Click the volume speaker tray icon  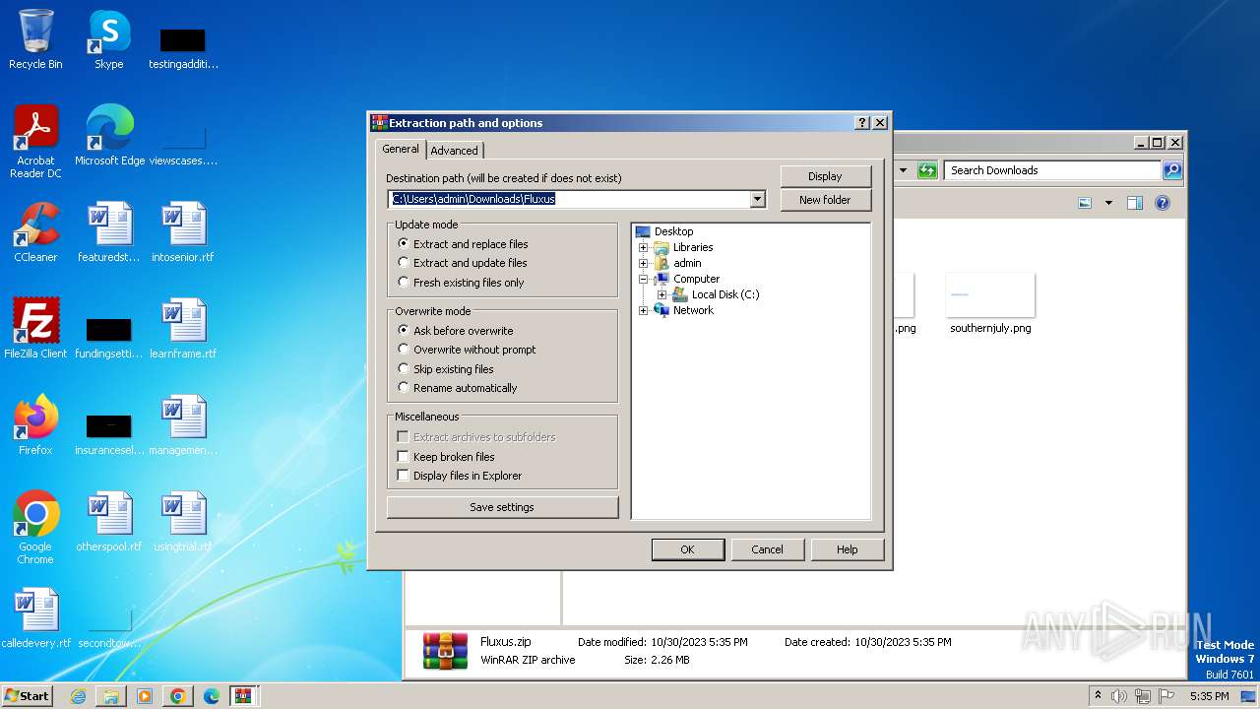(1119, 696)
